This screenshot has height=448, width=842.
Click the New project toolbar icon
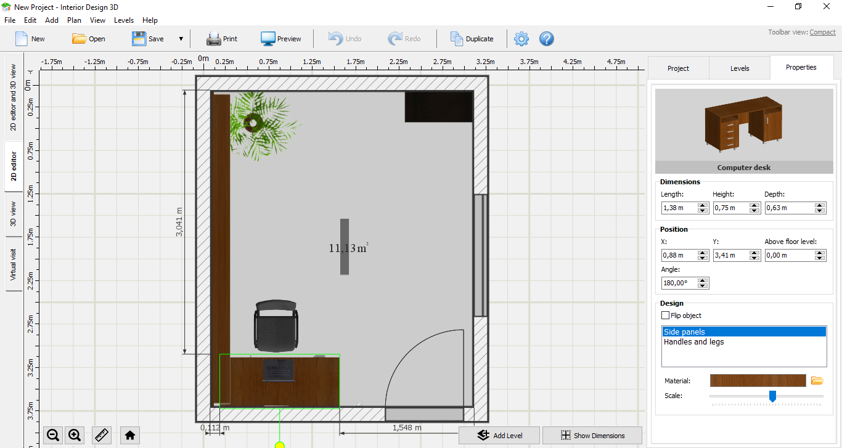coord(22,39)
